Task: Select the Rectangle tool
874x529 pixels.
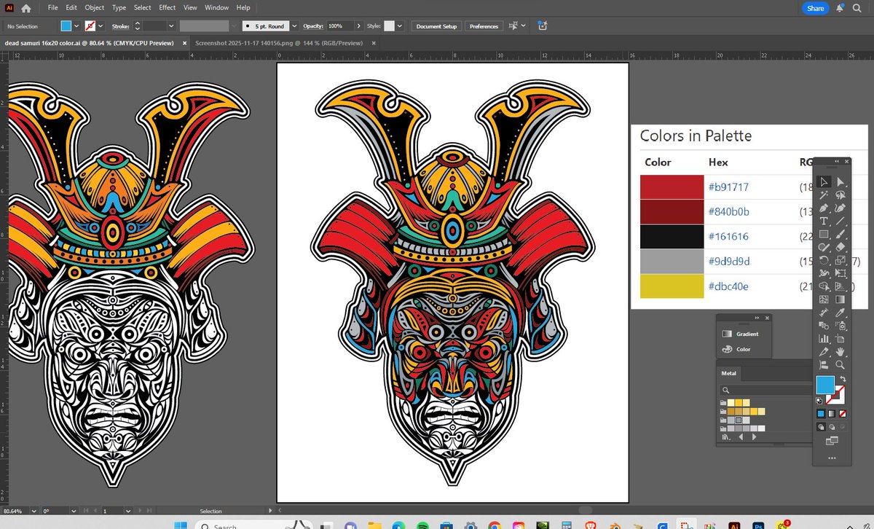Action: click(824, 234)
